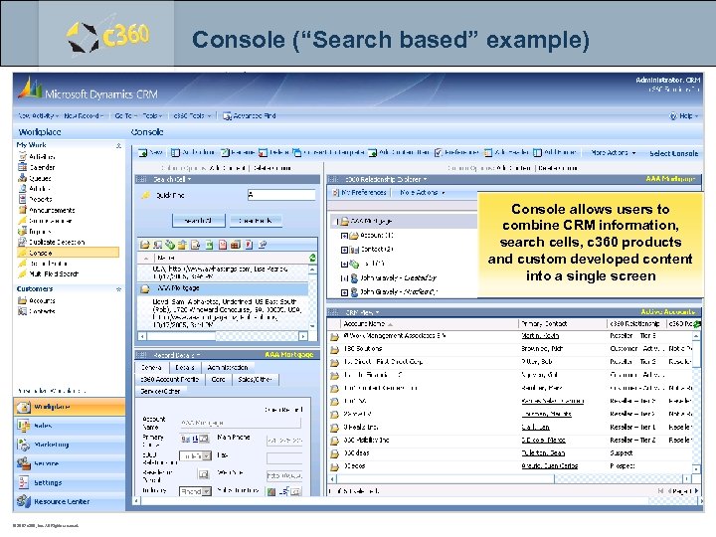Switch to the Sales/Other tab
Viewport: 716px width, 537px height.
[255, 379]
